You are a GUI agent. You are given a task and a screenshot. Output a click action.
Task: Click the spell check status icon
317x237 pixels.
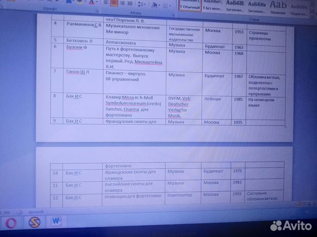click(x=19, y=211)
